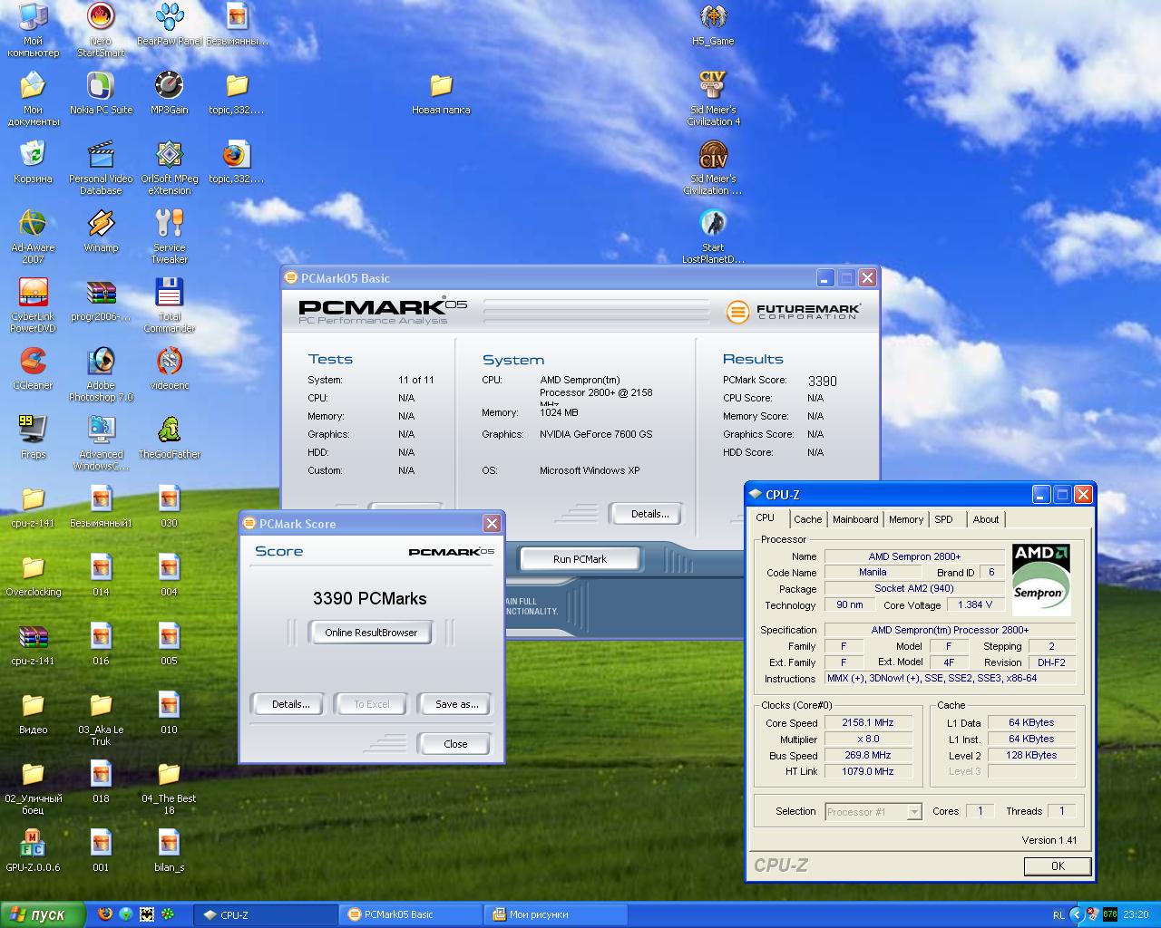Select CPU tab in CPU-Z
The image size is (1161, 928).
pos(766,517)
